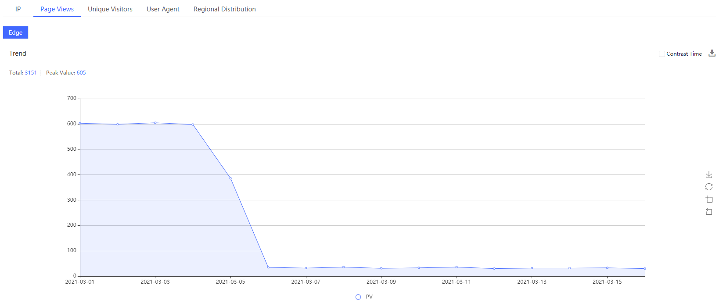Show the Regional Distribution tab
This screenshot has width=723, height=306.
[225, 9]
